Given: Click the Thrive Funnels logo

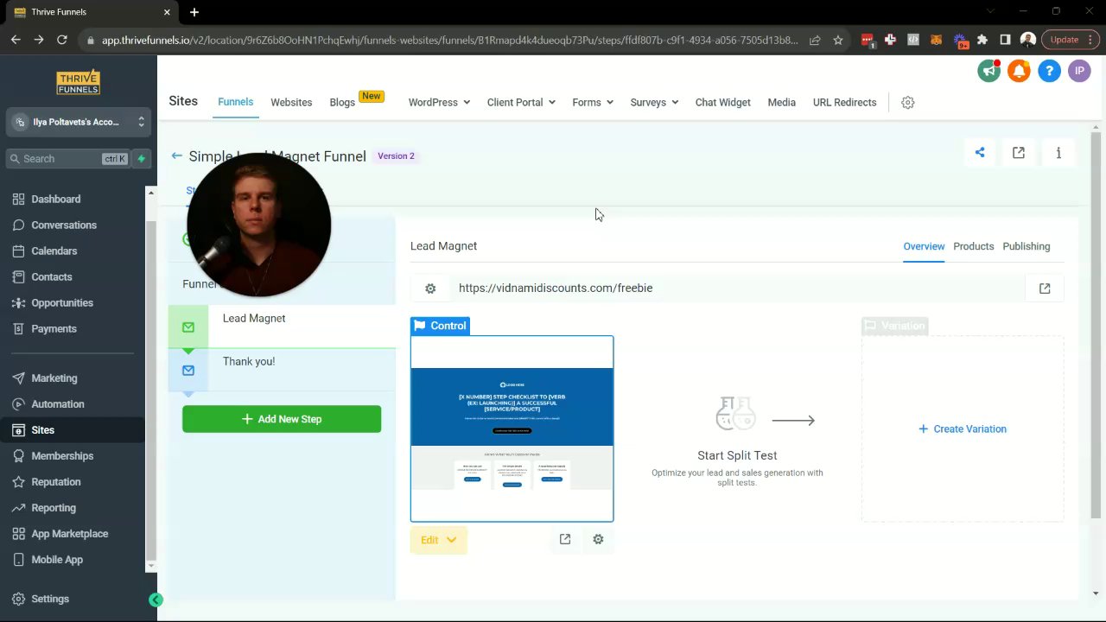Looking at the screenshot, I should pyautogui.click(x=78, y=83).
